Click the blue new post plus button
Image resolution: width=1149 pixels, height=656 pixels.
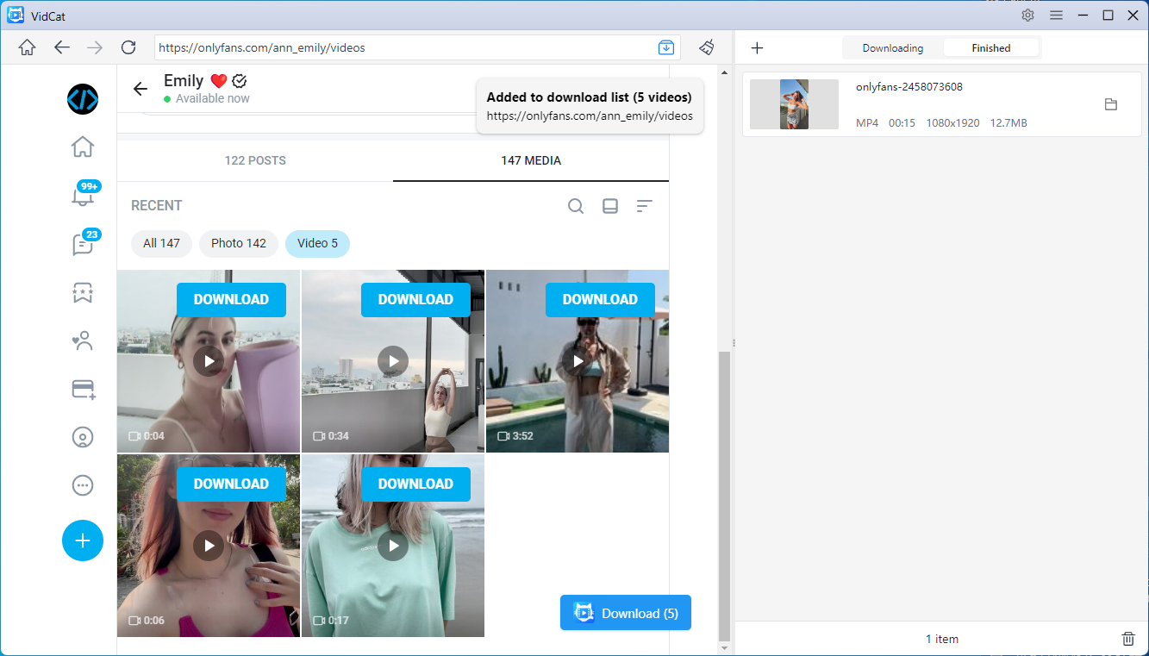tap(83, 540)
